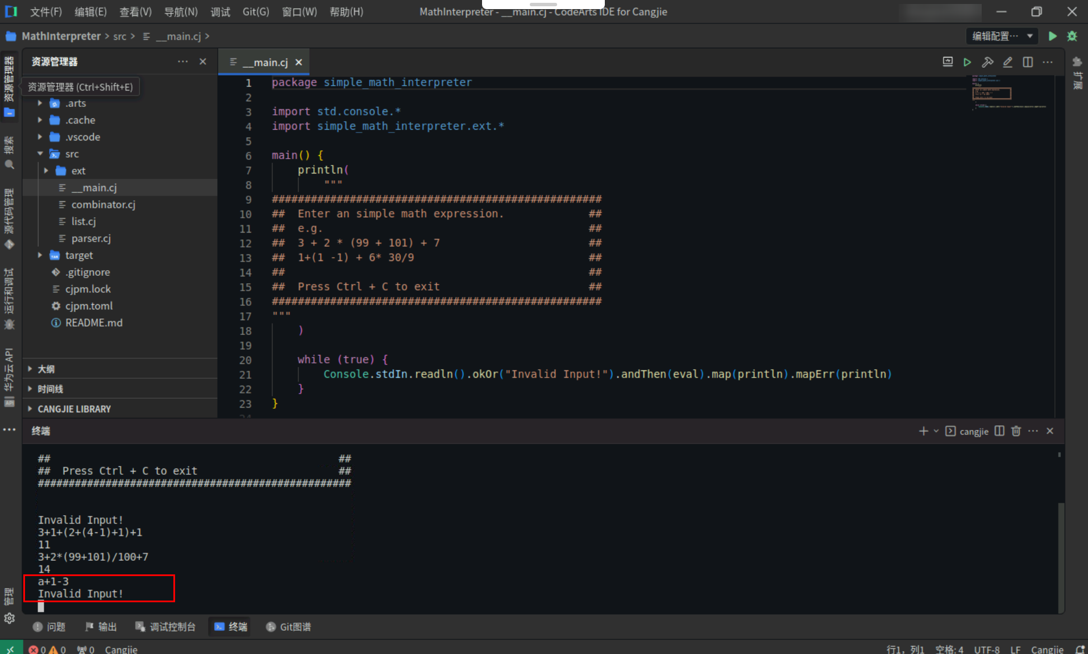Viewport: 1088px width, 654px height.
Task: Open the Git(G) menu
Action: [x=256, y=12]
